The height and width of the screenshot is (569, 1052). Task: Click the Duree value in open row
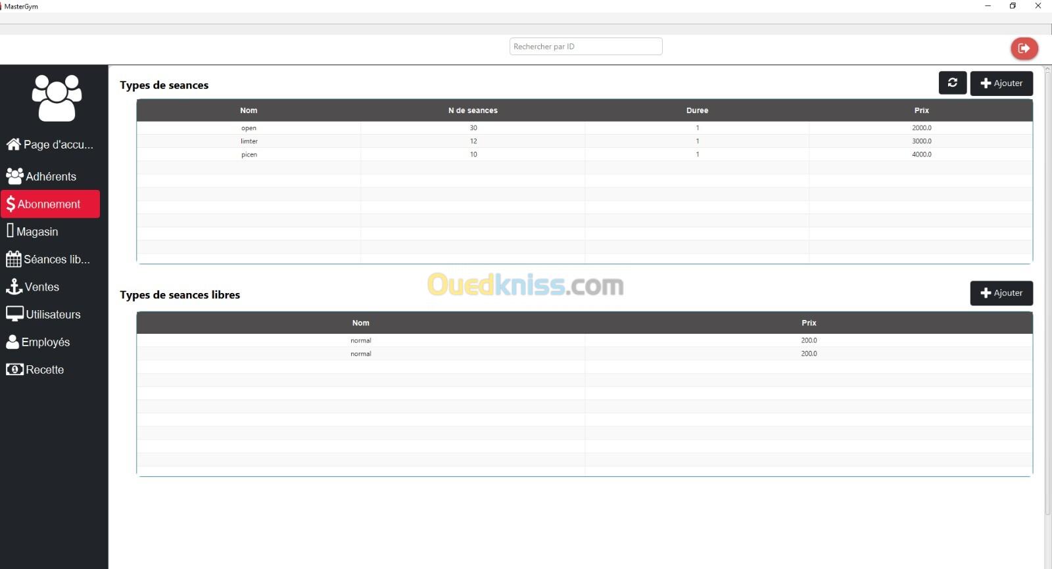[697, 128]
